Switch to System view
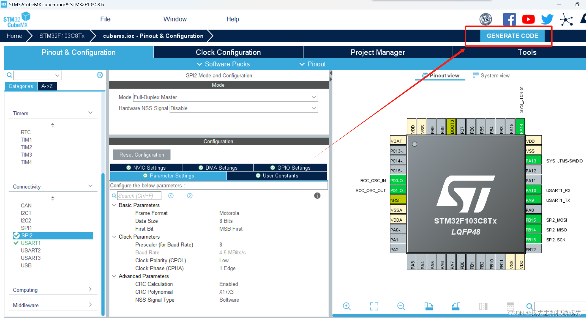This screenshot has height=319, width=586. (491, 76)
